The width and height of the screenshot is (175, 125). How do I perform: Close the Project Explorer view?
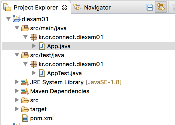[65, 7]
